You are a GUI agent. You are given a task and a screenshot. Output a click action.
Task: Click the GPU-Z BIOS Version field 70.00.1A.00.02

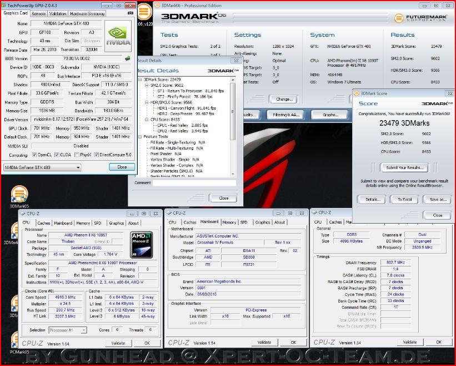click(77, 58)
